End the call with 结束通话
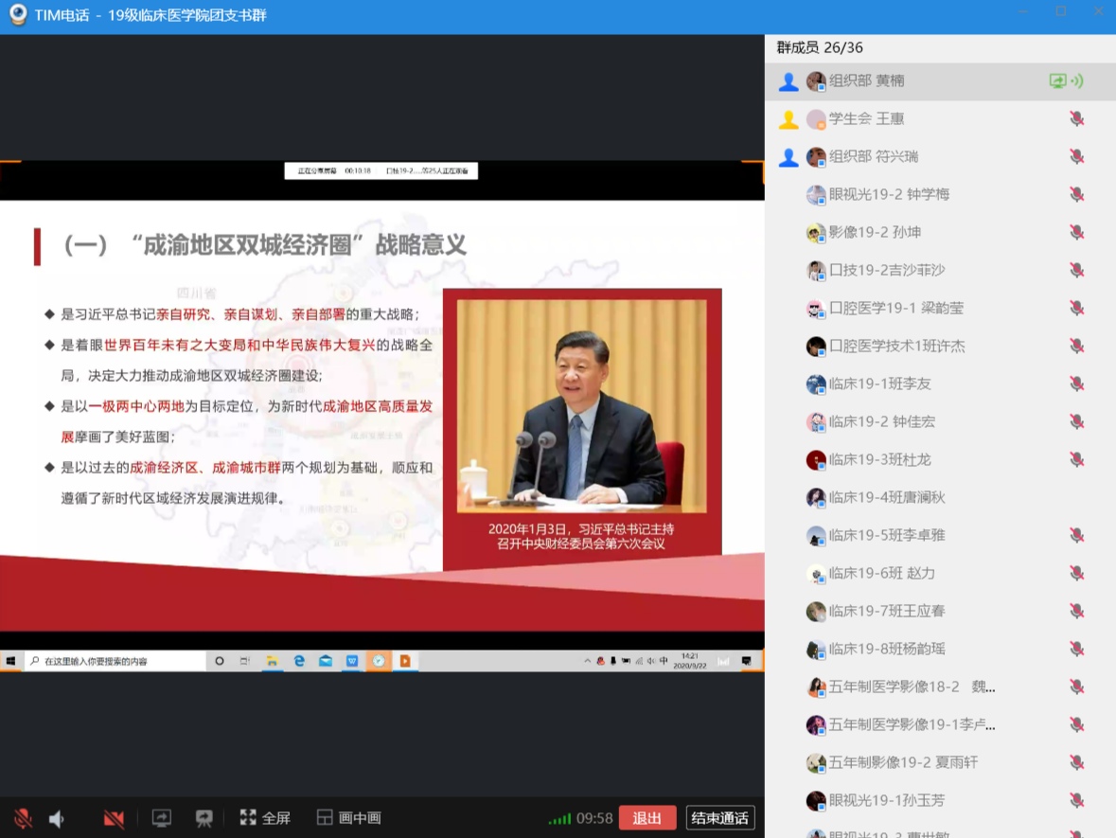This screenshot has height=838, width=1116. coord(720,818)
